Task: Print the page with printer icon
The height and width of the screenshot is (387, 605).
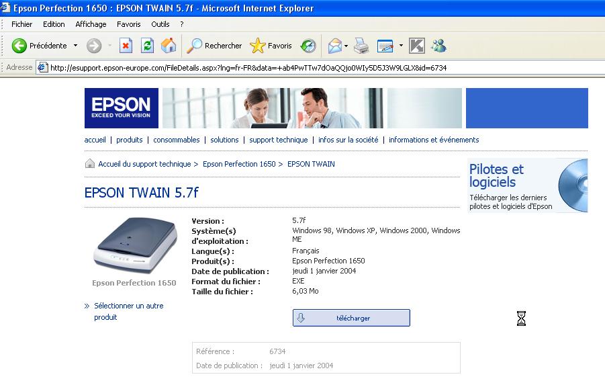Action: click(361, 46)
